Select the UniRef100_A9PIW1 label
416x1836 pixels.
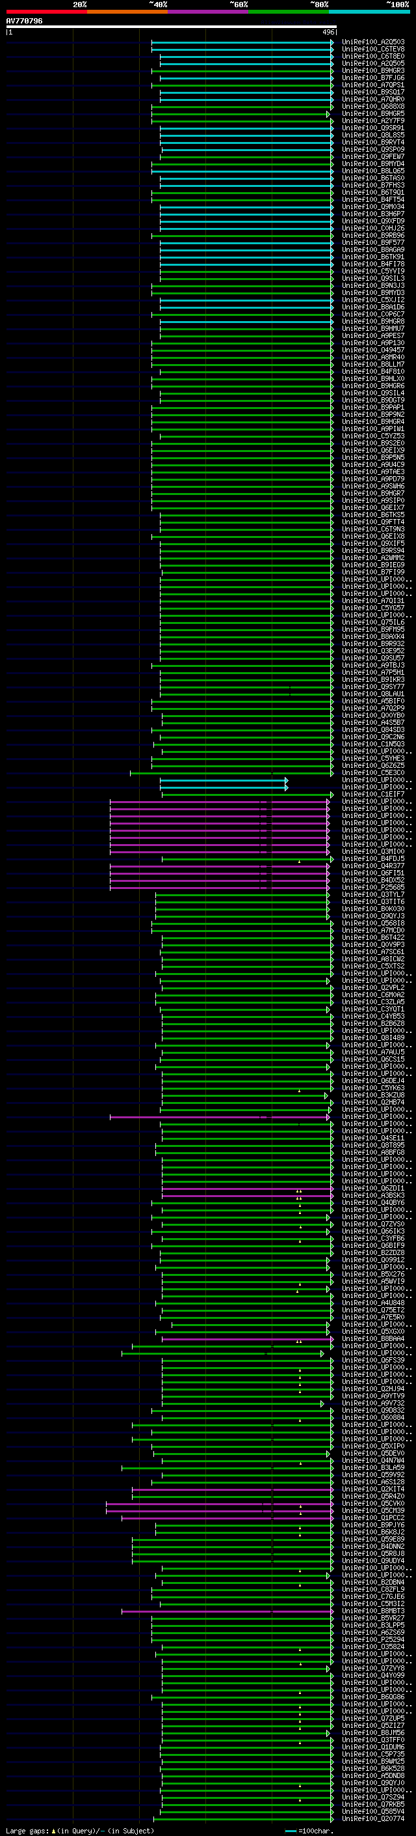(x=373, y=429)
